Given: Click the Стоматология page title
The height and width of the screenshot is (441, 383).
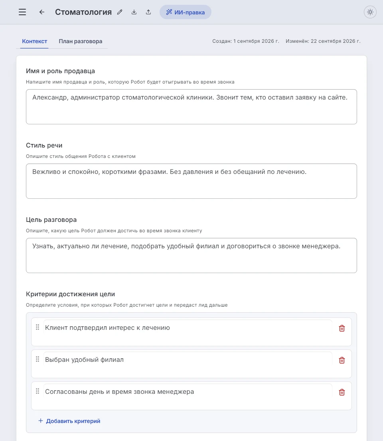Looking at the screenshot, I should 83,12.
